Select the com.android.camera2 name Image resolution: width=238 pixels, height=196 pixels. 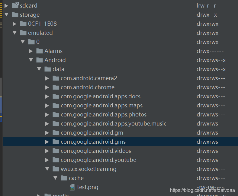click(x=89, y=78)
